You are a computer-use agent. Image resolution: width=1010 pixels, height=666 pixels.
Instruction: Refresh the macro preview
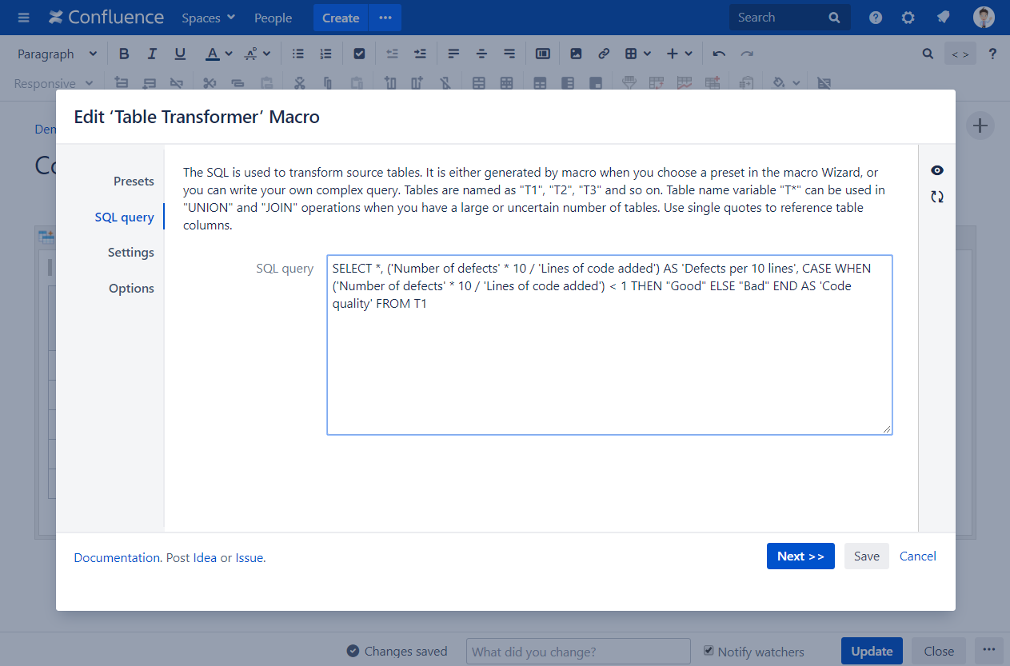(x=936, y=196)
